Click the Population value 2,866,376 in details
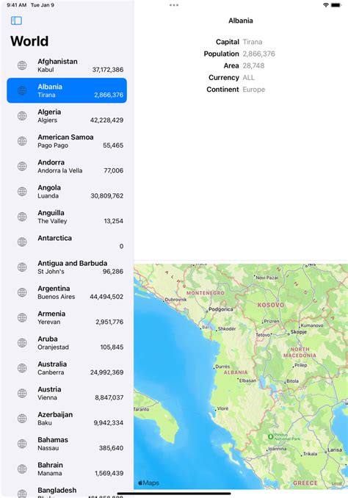This screenshot has width=348, height=498. (x=258, y=54)
